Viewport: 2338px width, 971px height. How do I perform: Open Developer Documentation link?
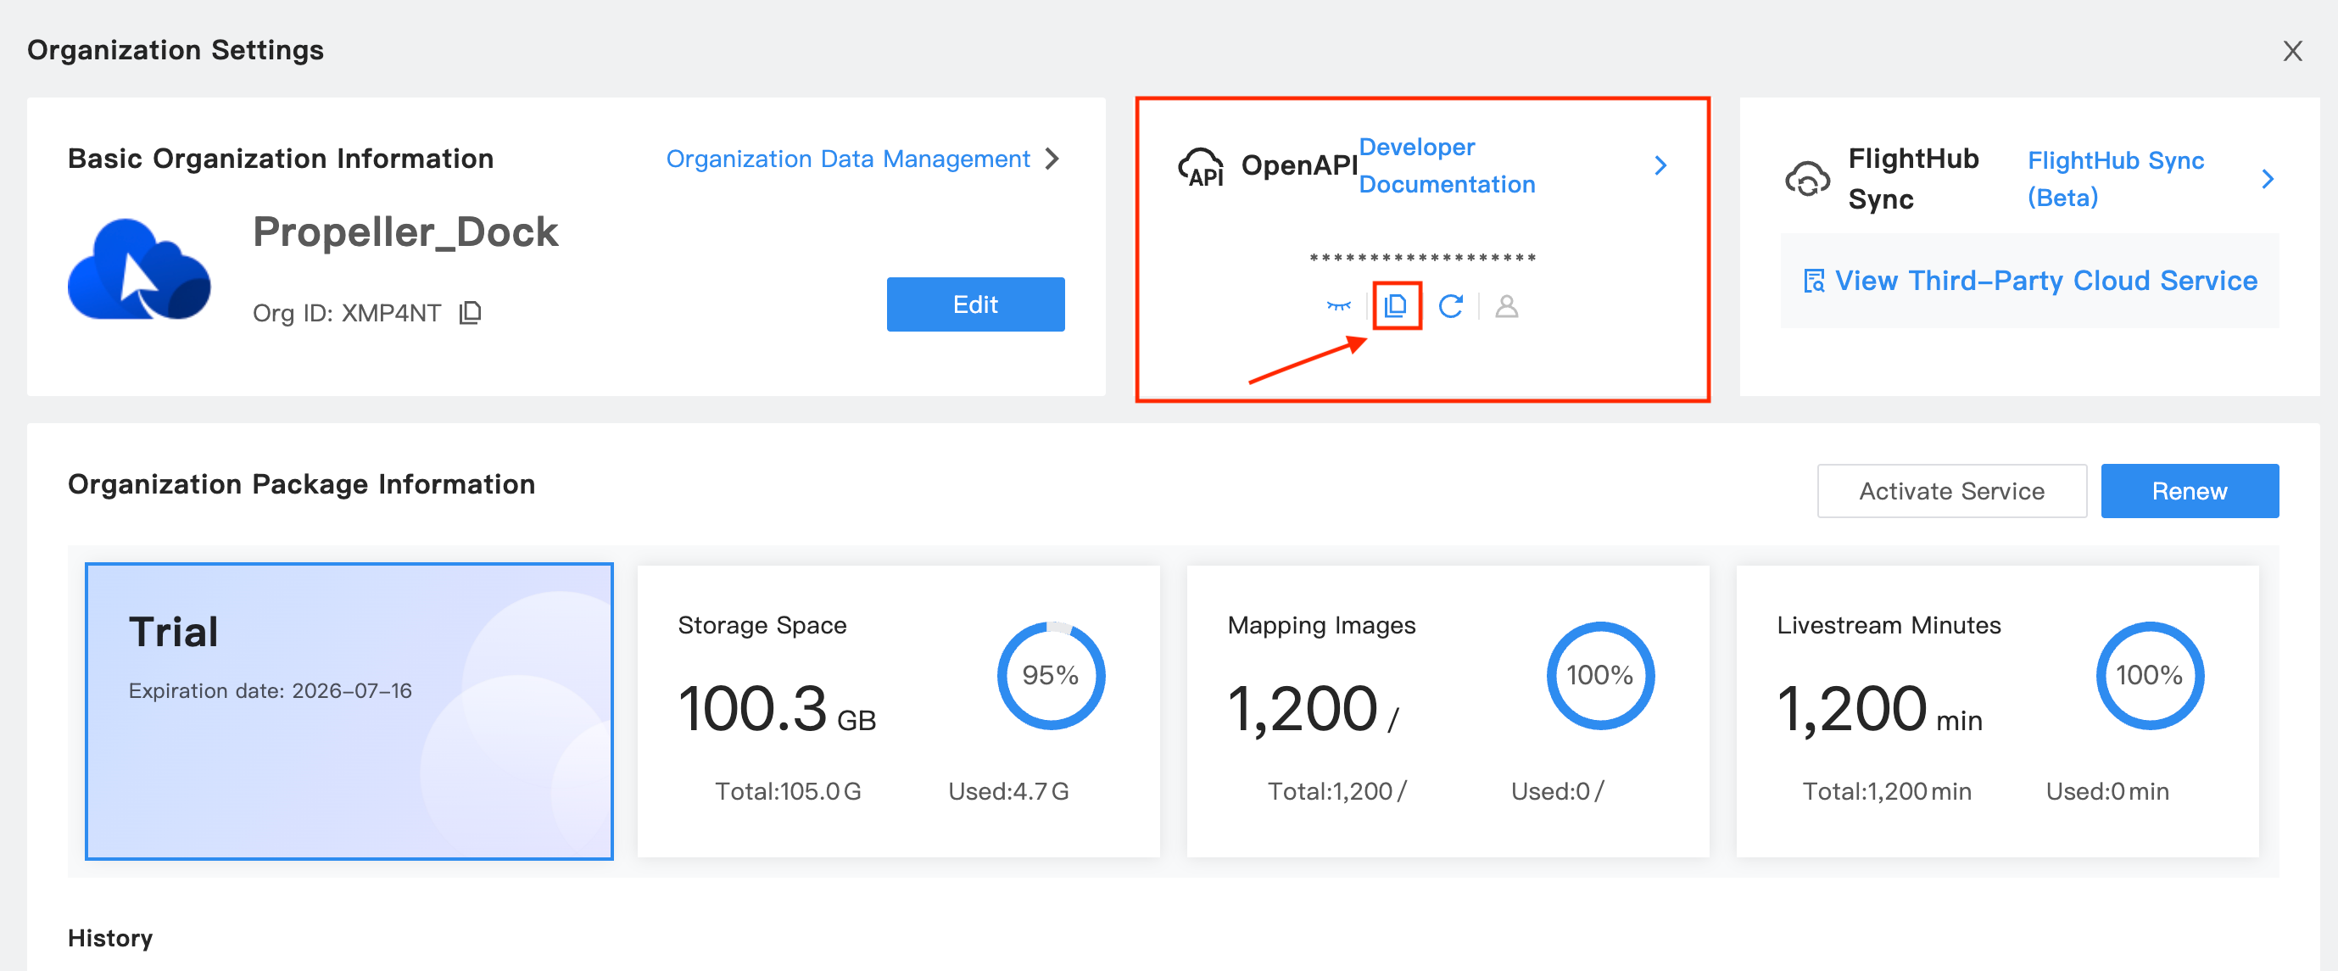[1447, 165]
